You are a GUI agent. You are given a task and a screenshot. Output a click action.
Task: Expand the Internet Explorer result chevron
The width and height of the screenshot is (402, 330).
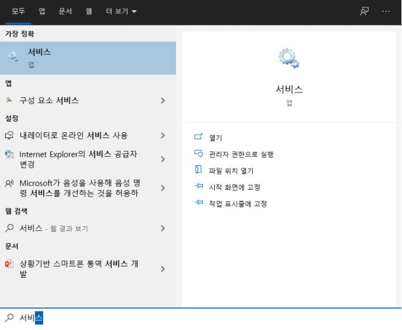click(x=163, y=159)
